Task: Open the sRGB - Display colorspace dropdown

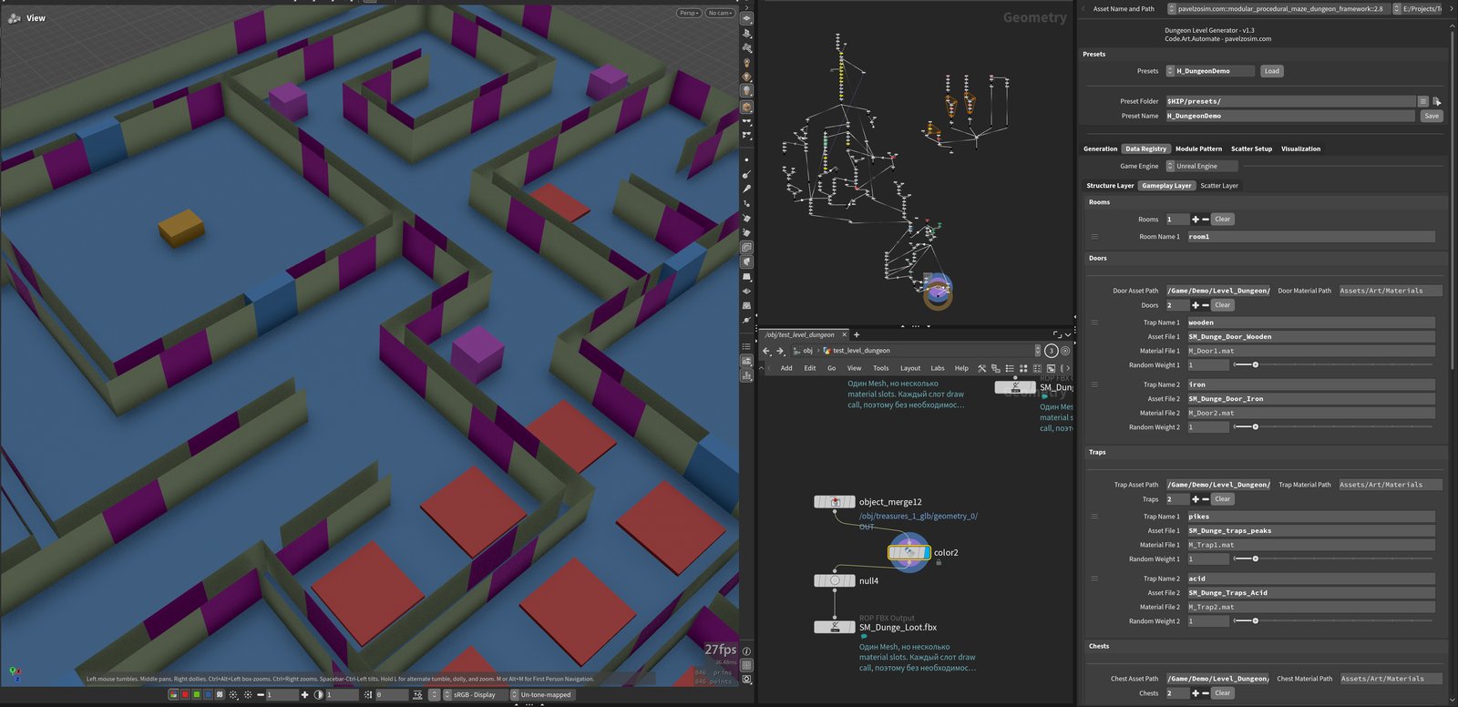Action: (475, 694)
